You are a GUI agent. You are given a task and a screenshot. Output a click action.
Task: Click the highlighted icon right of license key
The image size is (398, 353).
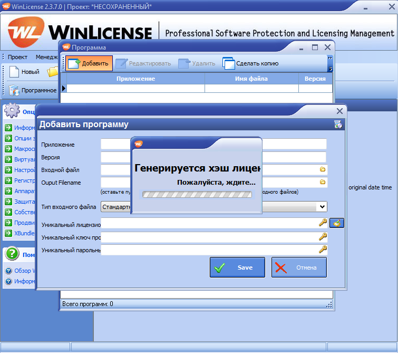coord(337,223)
